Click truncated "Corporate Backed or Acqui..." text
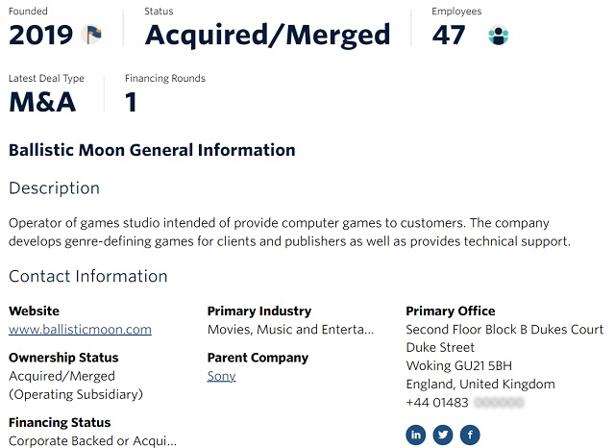 pos(92,441)
